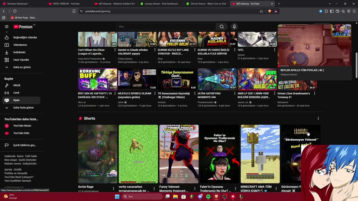
Task: Switch to the ENTEL FERİDUN YouTube tab
Action: point(69,4)
